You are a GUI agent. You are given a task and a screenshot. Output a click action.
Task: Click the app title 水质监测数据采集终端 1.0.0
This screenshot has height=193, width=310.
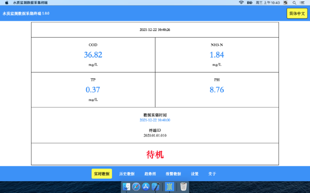pos(26,13)
